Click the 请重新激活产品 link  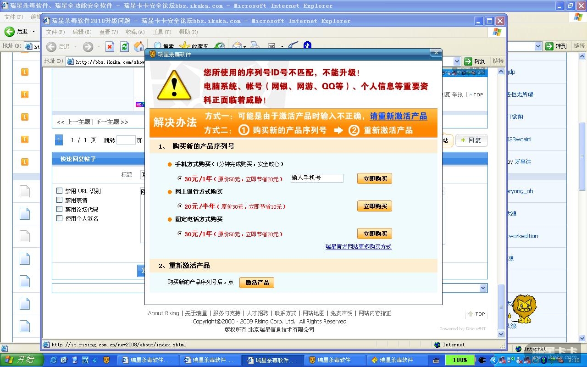pos(399,116)
